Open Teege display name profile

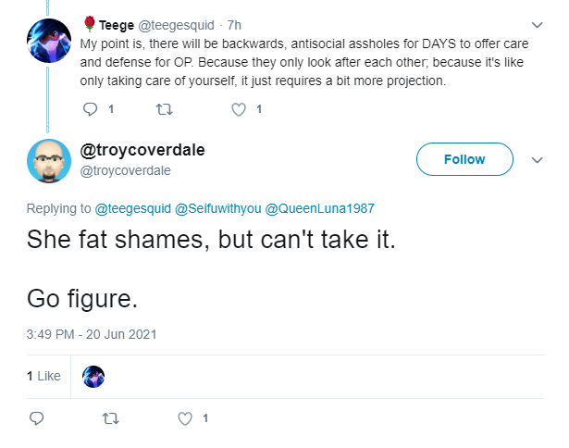coord(117,25)
